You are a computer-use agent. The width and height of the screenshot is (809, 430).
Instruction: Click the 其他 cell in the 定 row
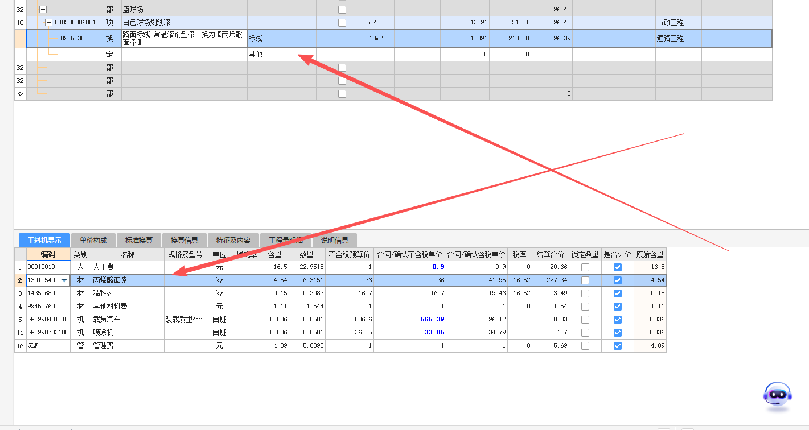click(281, 55)
